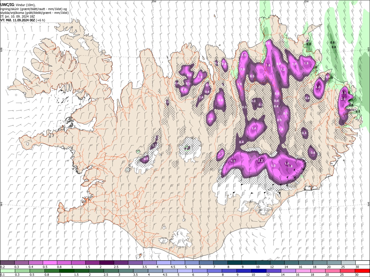Click the 'VT: Mið. 11.09.2024 00Z' valid time
Viewport: 370px width, 277px height.
pyautogui.click(x=18, y=20)
